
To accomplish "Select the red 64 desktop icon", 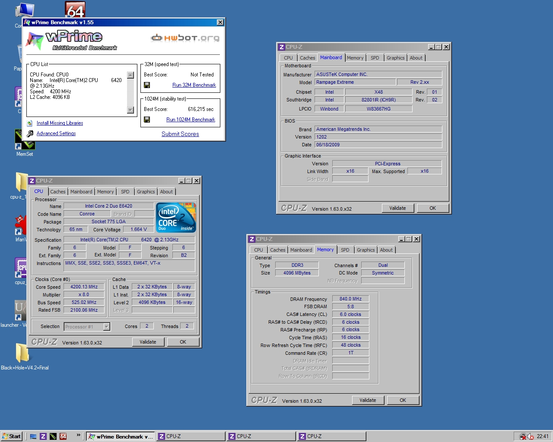I will (75, 9).
